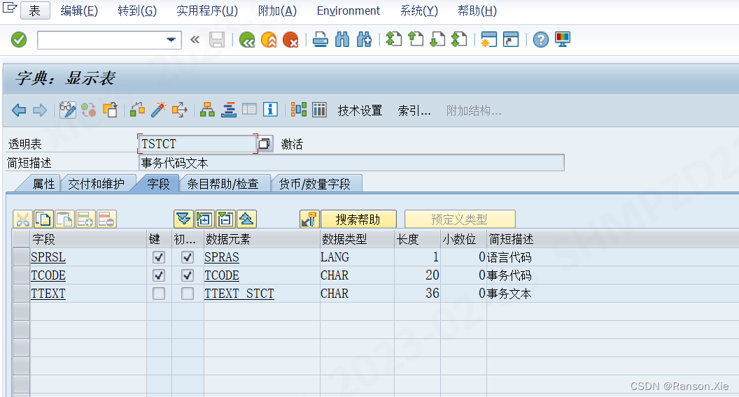The width and height of the screenshot is (739, 397).
Task: Switch to the 货币/数量字段 tab
Action: [315, 184]
